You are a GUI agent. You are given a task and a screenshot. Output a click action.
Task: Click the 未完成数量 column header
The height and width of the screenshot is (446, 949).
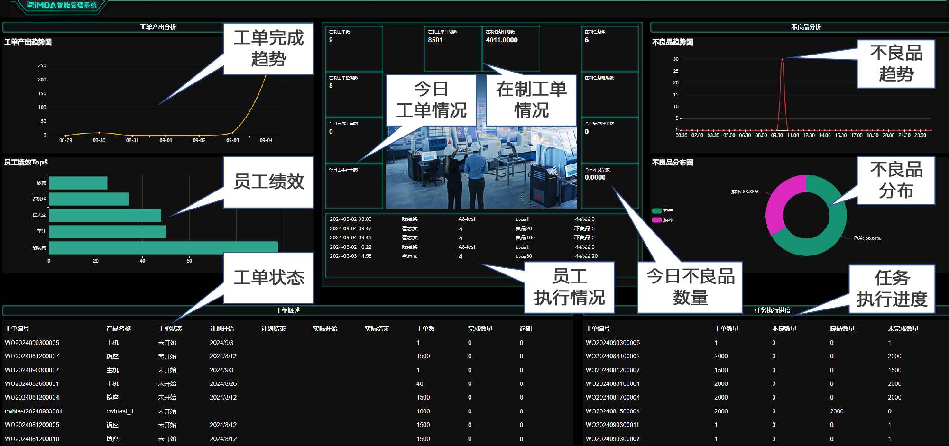tap(903, 328)
